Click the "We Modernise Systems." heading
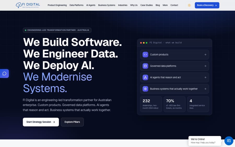 point(57,83)
